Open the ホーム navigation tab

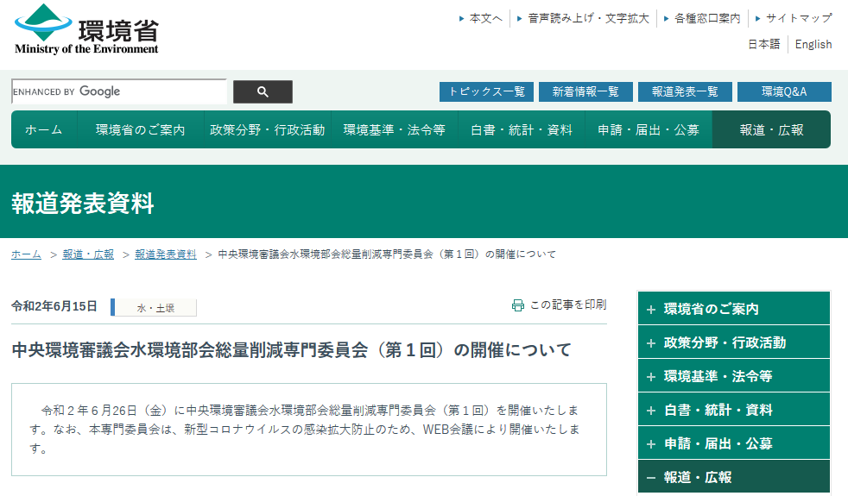44,130
